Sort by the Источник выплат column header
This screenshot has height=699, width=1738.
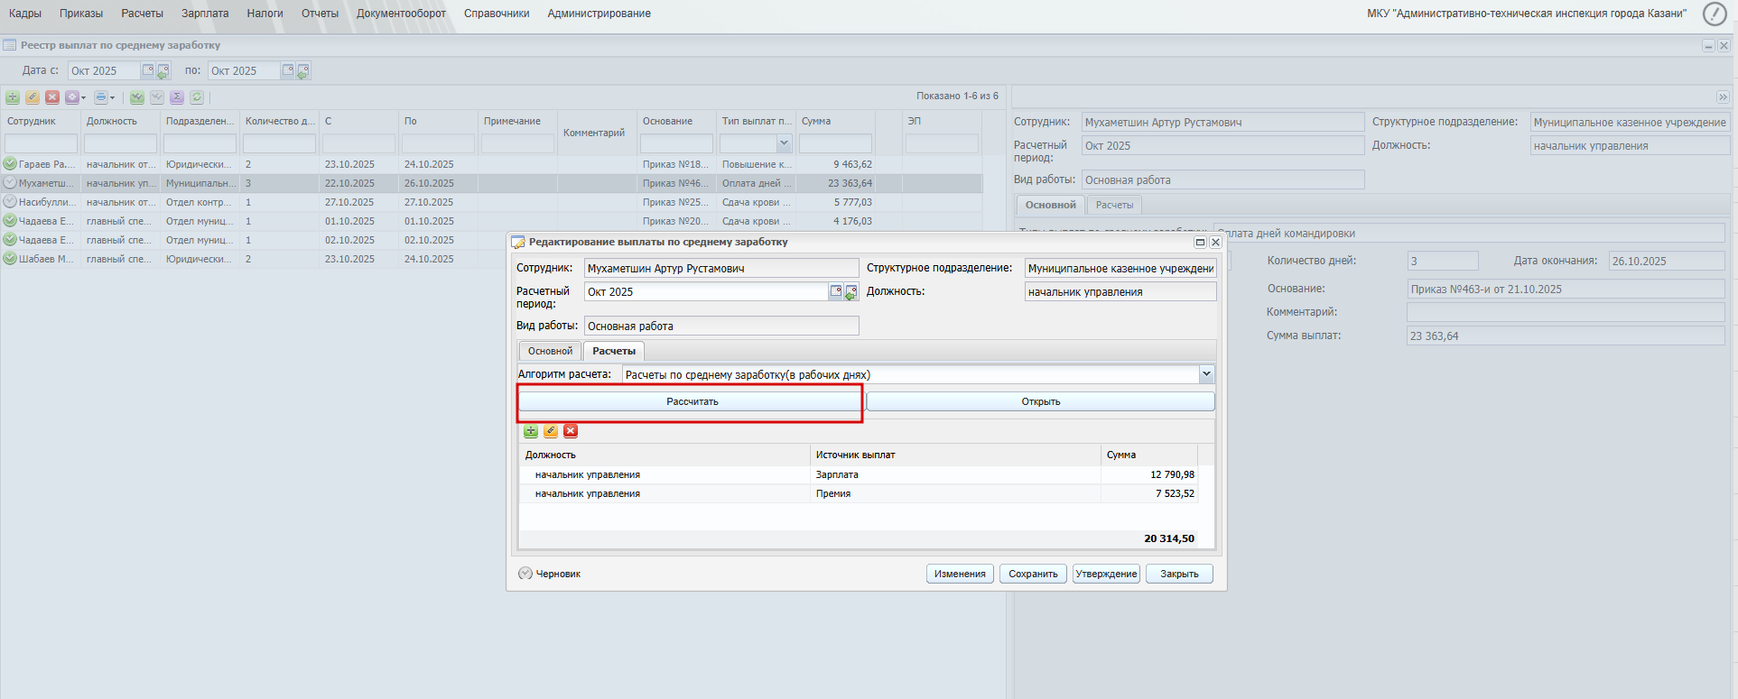pyautogui.click(x=955, y=455)
